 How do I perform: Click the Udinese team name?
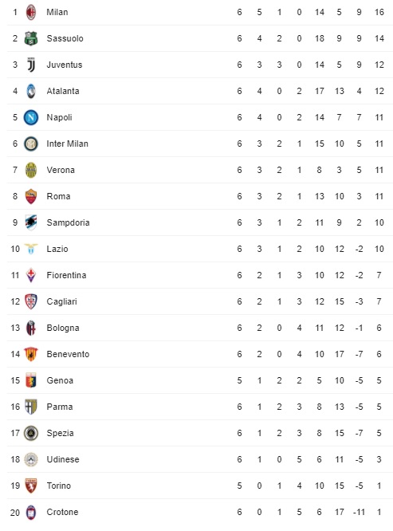click(63, 459)
